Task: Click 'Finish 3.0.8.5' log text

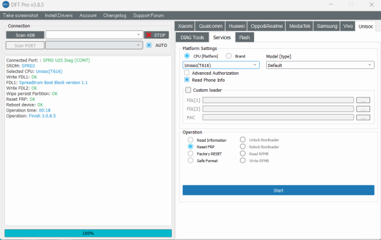Action: tap(43, 116)
